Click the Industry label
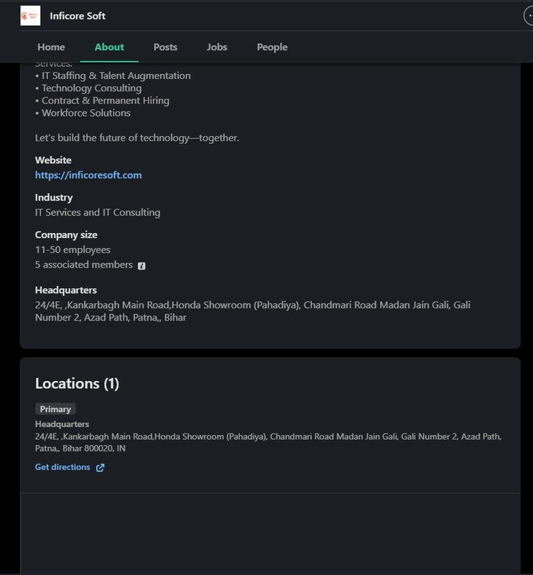The height and width of the screenshot is (575, 533). click(54, 197)
